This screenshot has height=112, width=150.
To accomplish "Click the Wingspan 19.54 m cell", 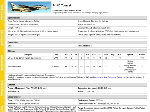I will (x=42, y=31).
